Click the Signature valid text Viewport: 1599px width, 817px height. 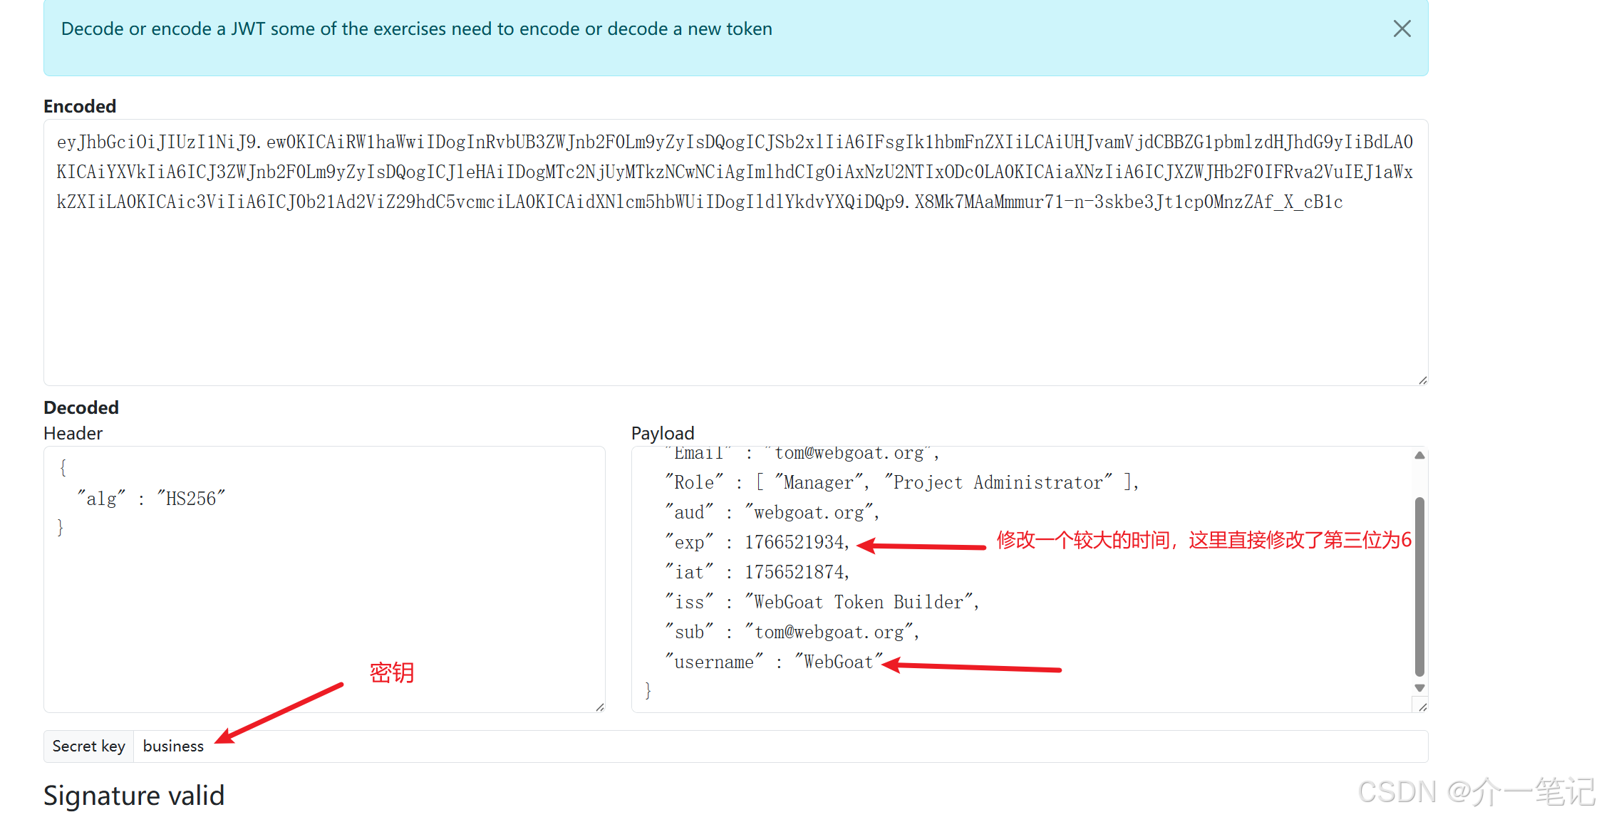pos(134,796)
